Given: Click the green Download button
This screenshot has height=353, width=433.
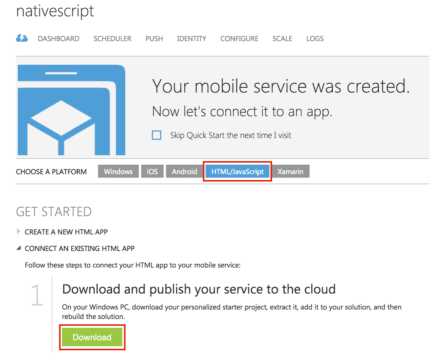Looking at the screenshot, I should [x=92, y=337].
